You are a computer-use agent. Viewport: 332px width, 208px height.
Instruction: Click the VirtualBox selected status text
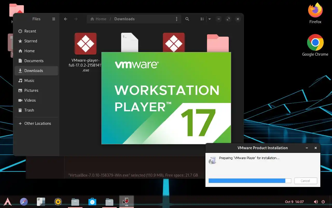coord(133,175)
